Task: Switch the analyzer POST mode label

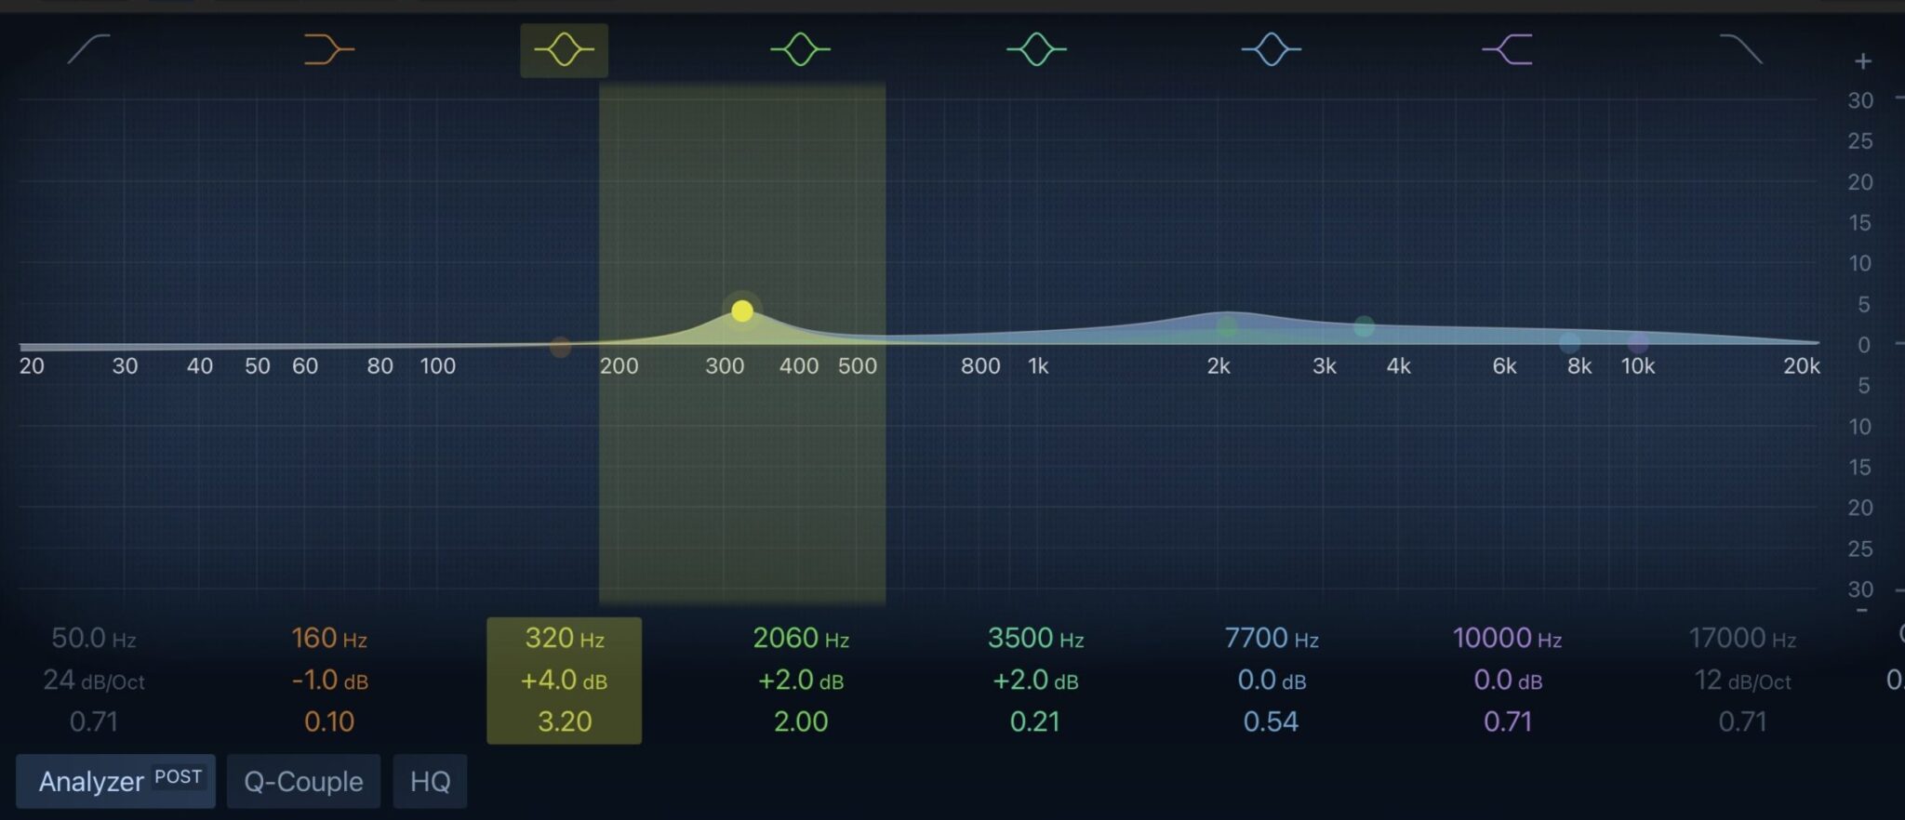Action: 179,777
